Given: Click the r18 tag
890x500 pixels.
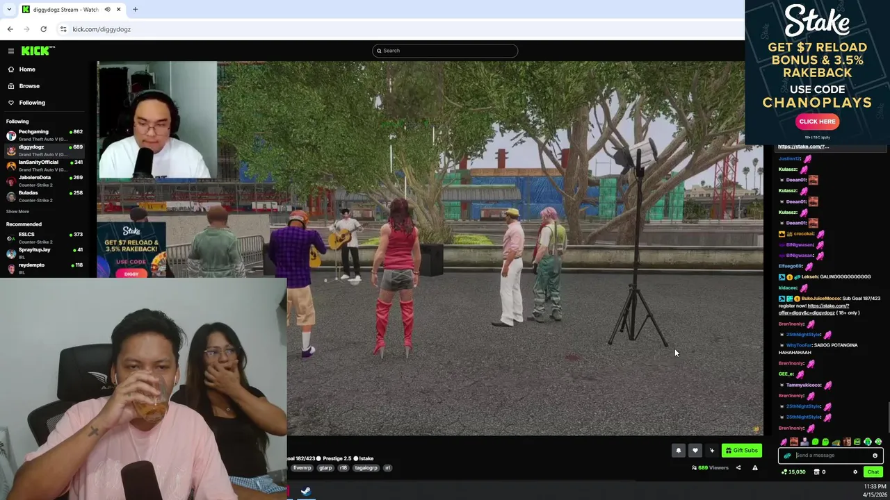Looking at the screenshot, I should tap(343, 468).
